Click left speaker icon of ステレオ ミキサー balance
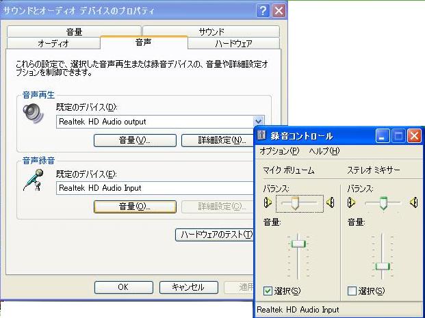425x318 pixels. (x=352, y=202)
